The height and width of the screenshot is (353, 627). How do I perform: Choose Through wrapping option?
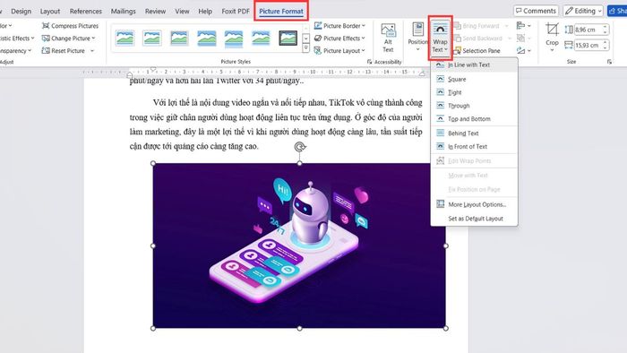point(474,106)
